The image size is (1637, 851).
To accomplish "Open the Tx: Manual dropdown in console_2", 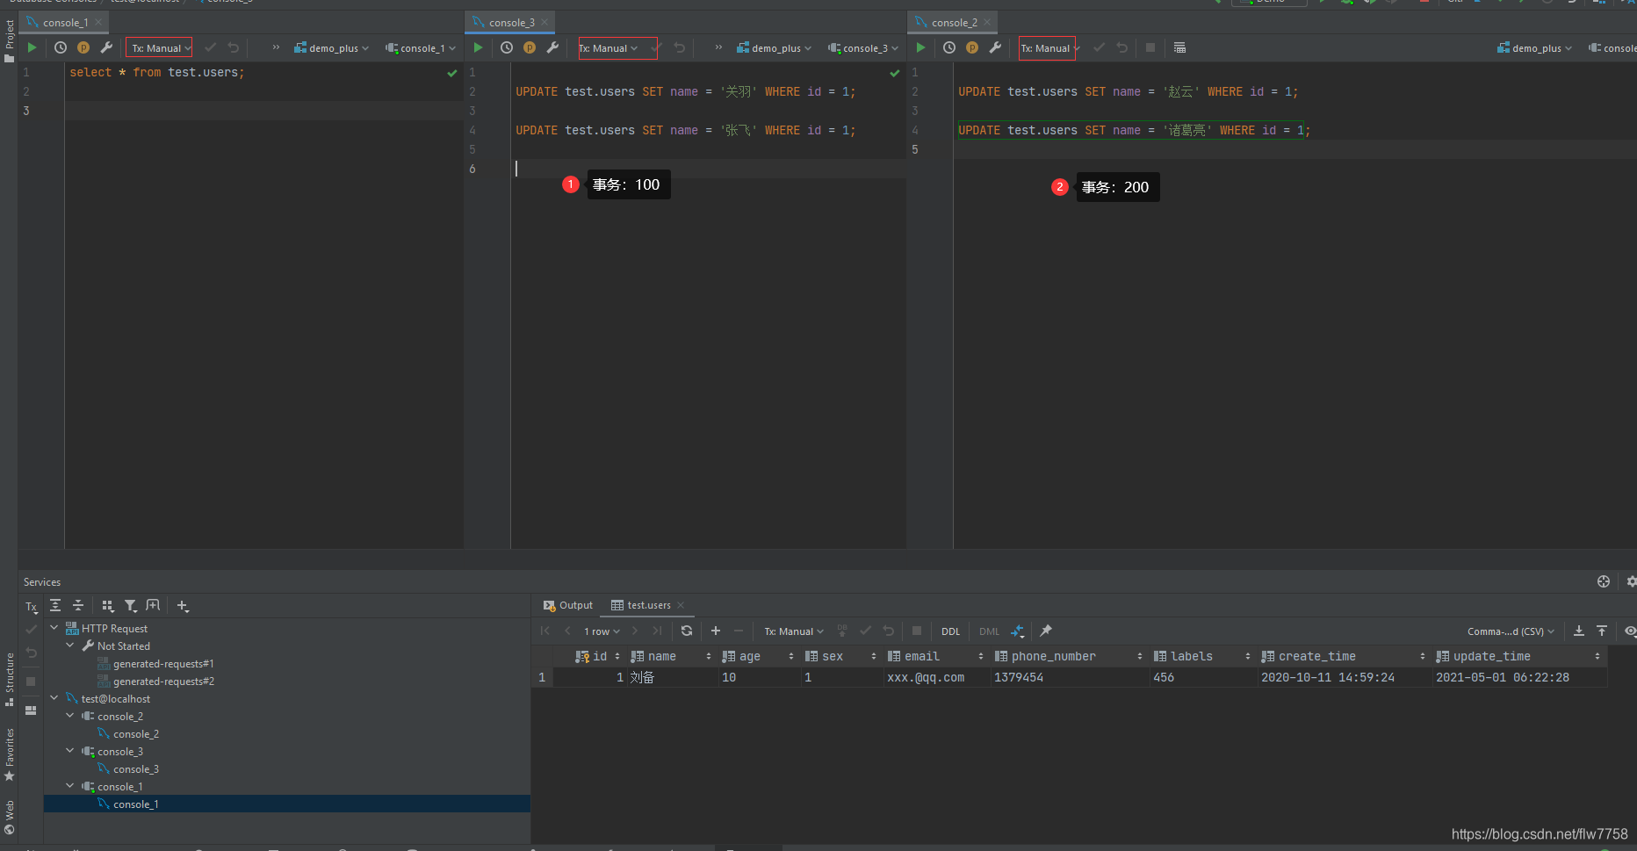I will (1048, 48).
